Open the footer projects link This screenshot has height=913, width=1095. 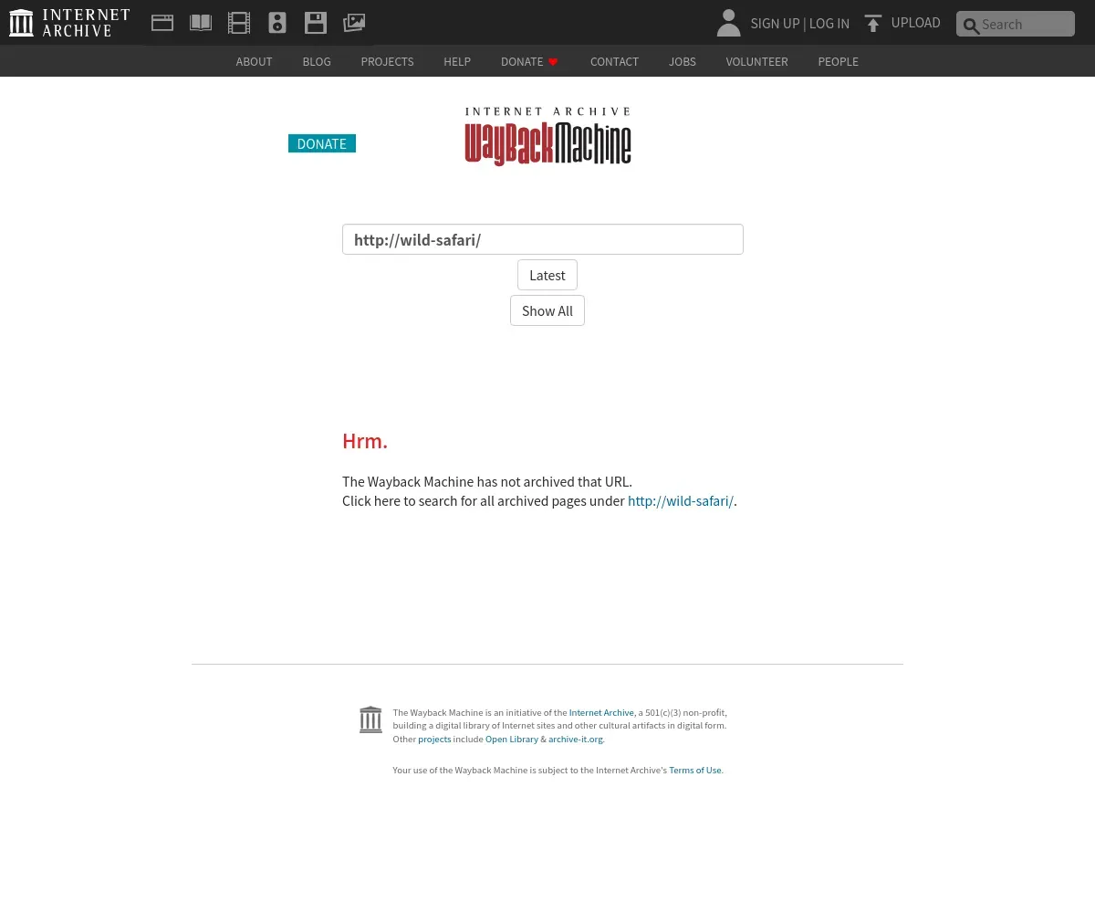(x=434, y=740)
